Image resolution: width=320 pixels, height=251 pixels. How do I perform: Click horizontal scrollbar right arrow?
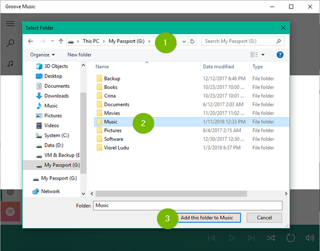pos(286,194)
